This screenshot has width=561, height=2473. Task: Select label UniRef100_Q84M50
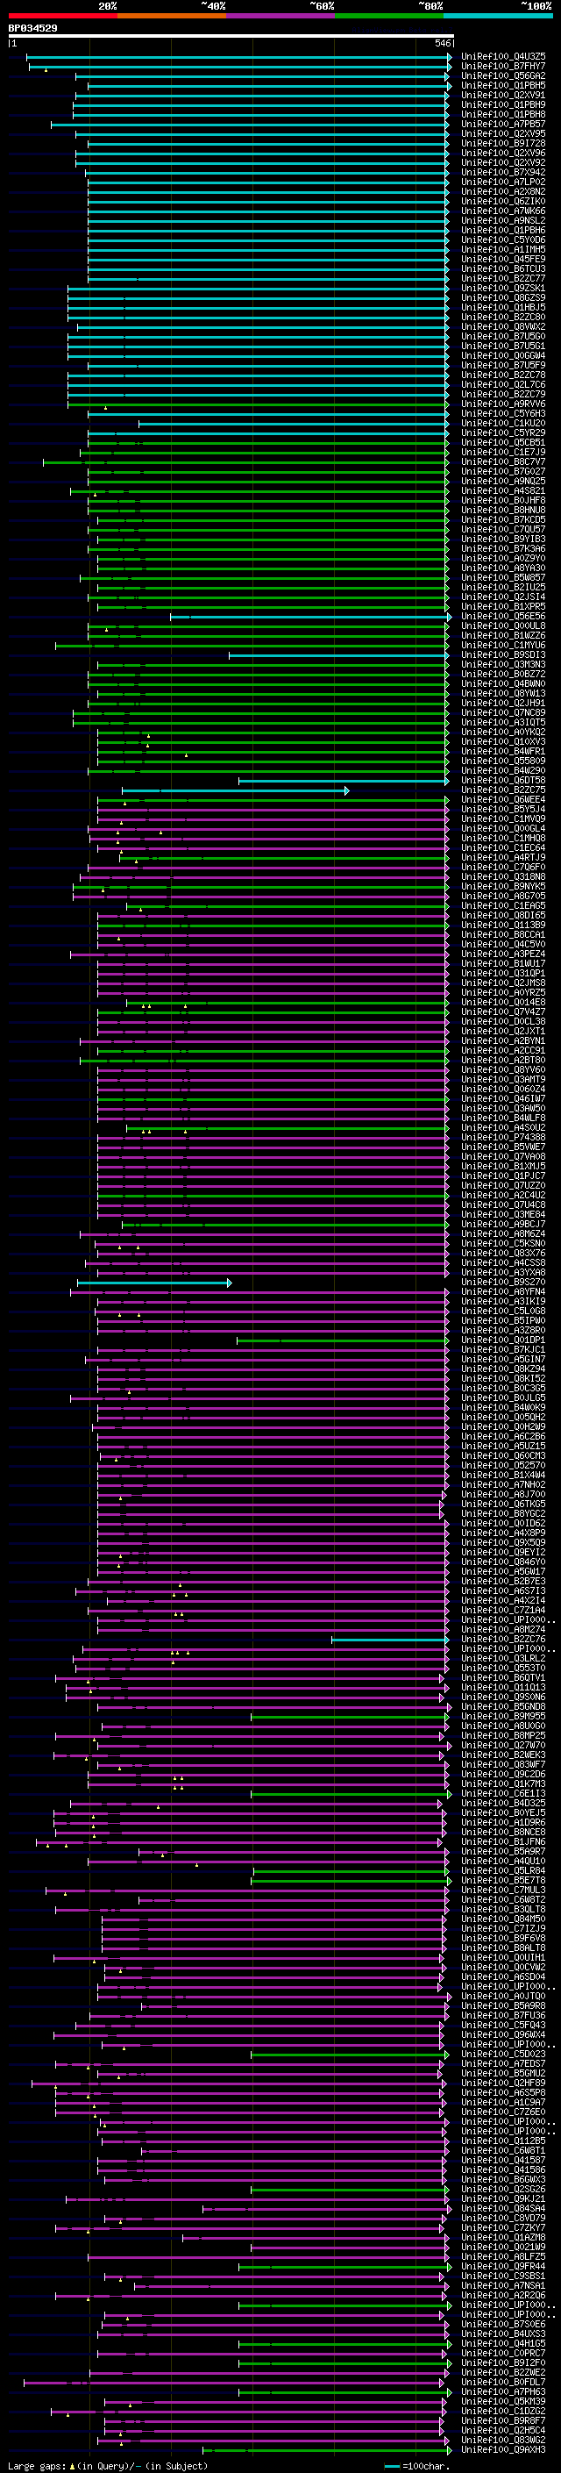[503, 1920]
